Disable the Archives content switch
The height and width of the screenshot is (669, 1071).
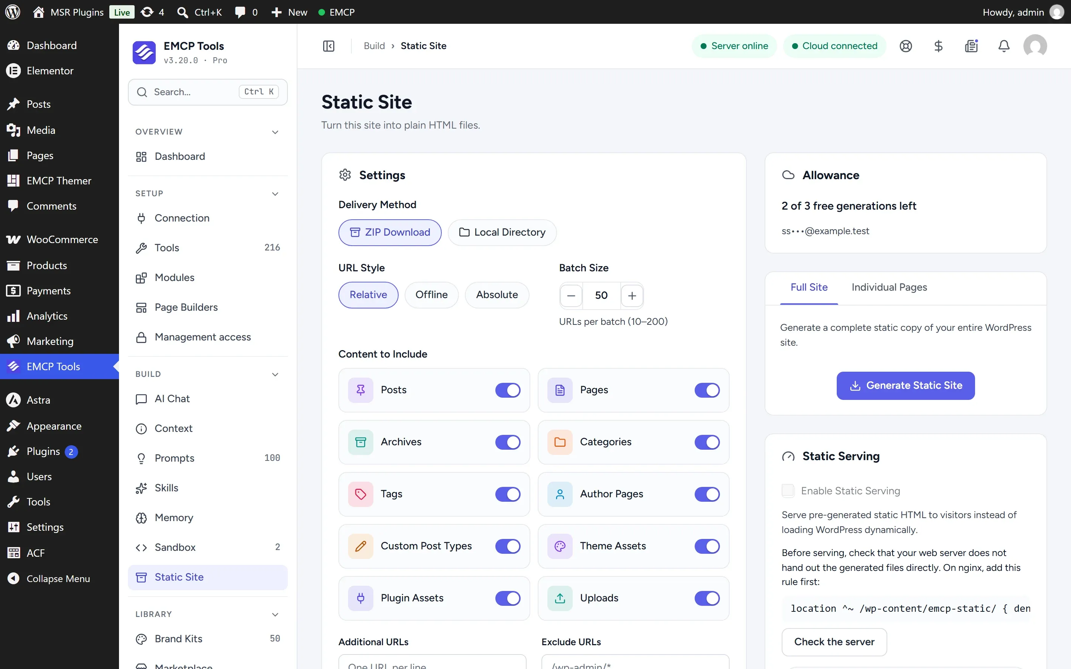508,442
